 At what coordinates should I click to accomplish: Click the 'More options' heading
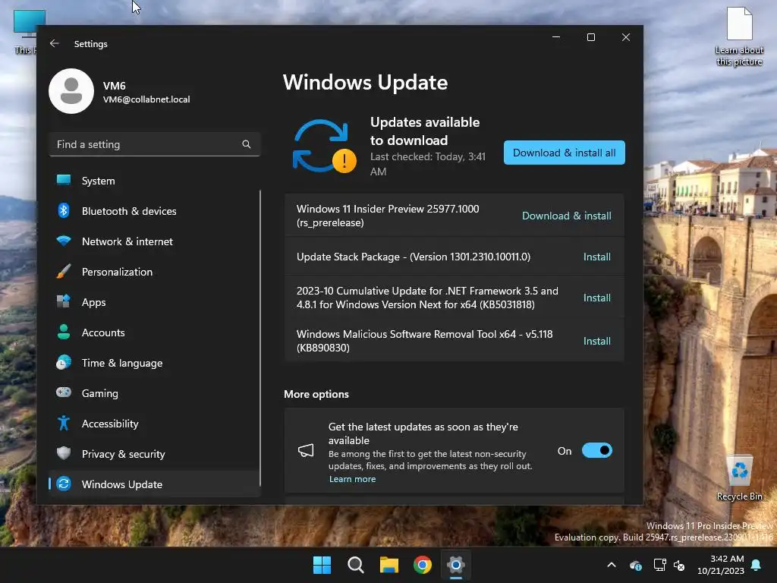tap(316, 394)
